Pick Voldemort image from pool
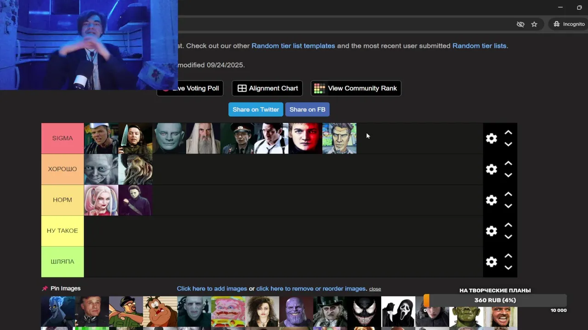This screenshot has height=330, width=588. pyautogui.click(x=194, y=311)
